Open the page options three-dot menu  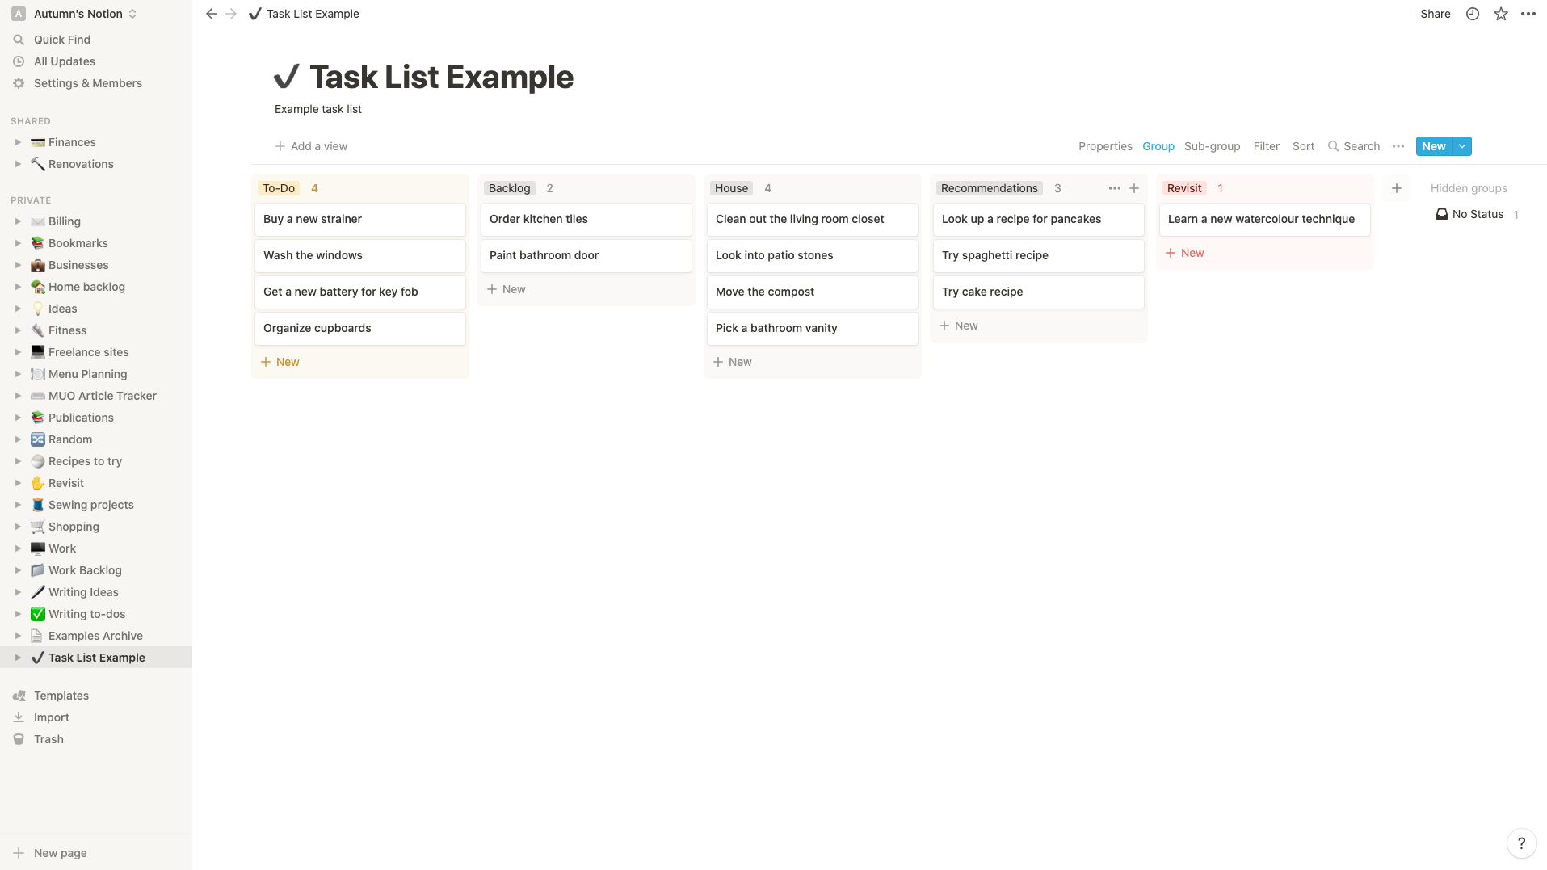pos(1528,14)
